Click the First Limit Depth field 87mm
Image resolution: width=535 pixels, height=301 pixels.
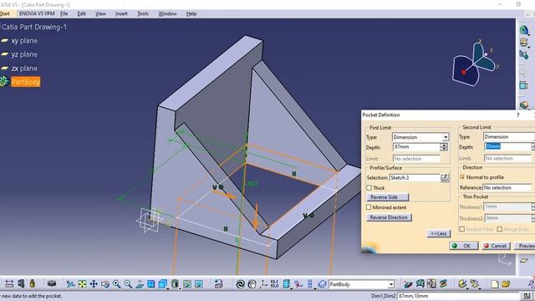point(416,147)
